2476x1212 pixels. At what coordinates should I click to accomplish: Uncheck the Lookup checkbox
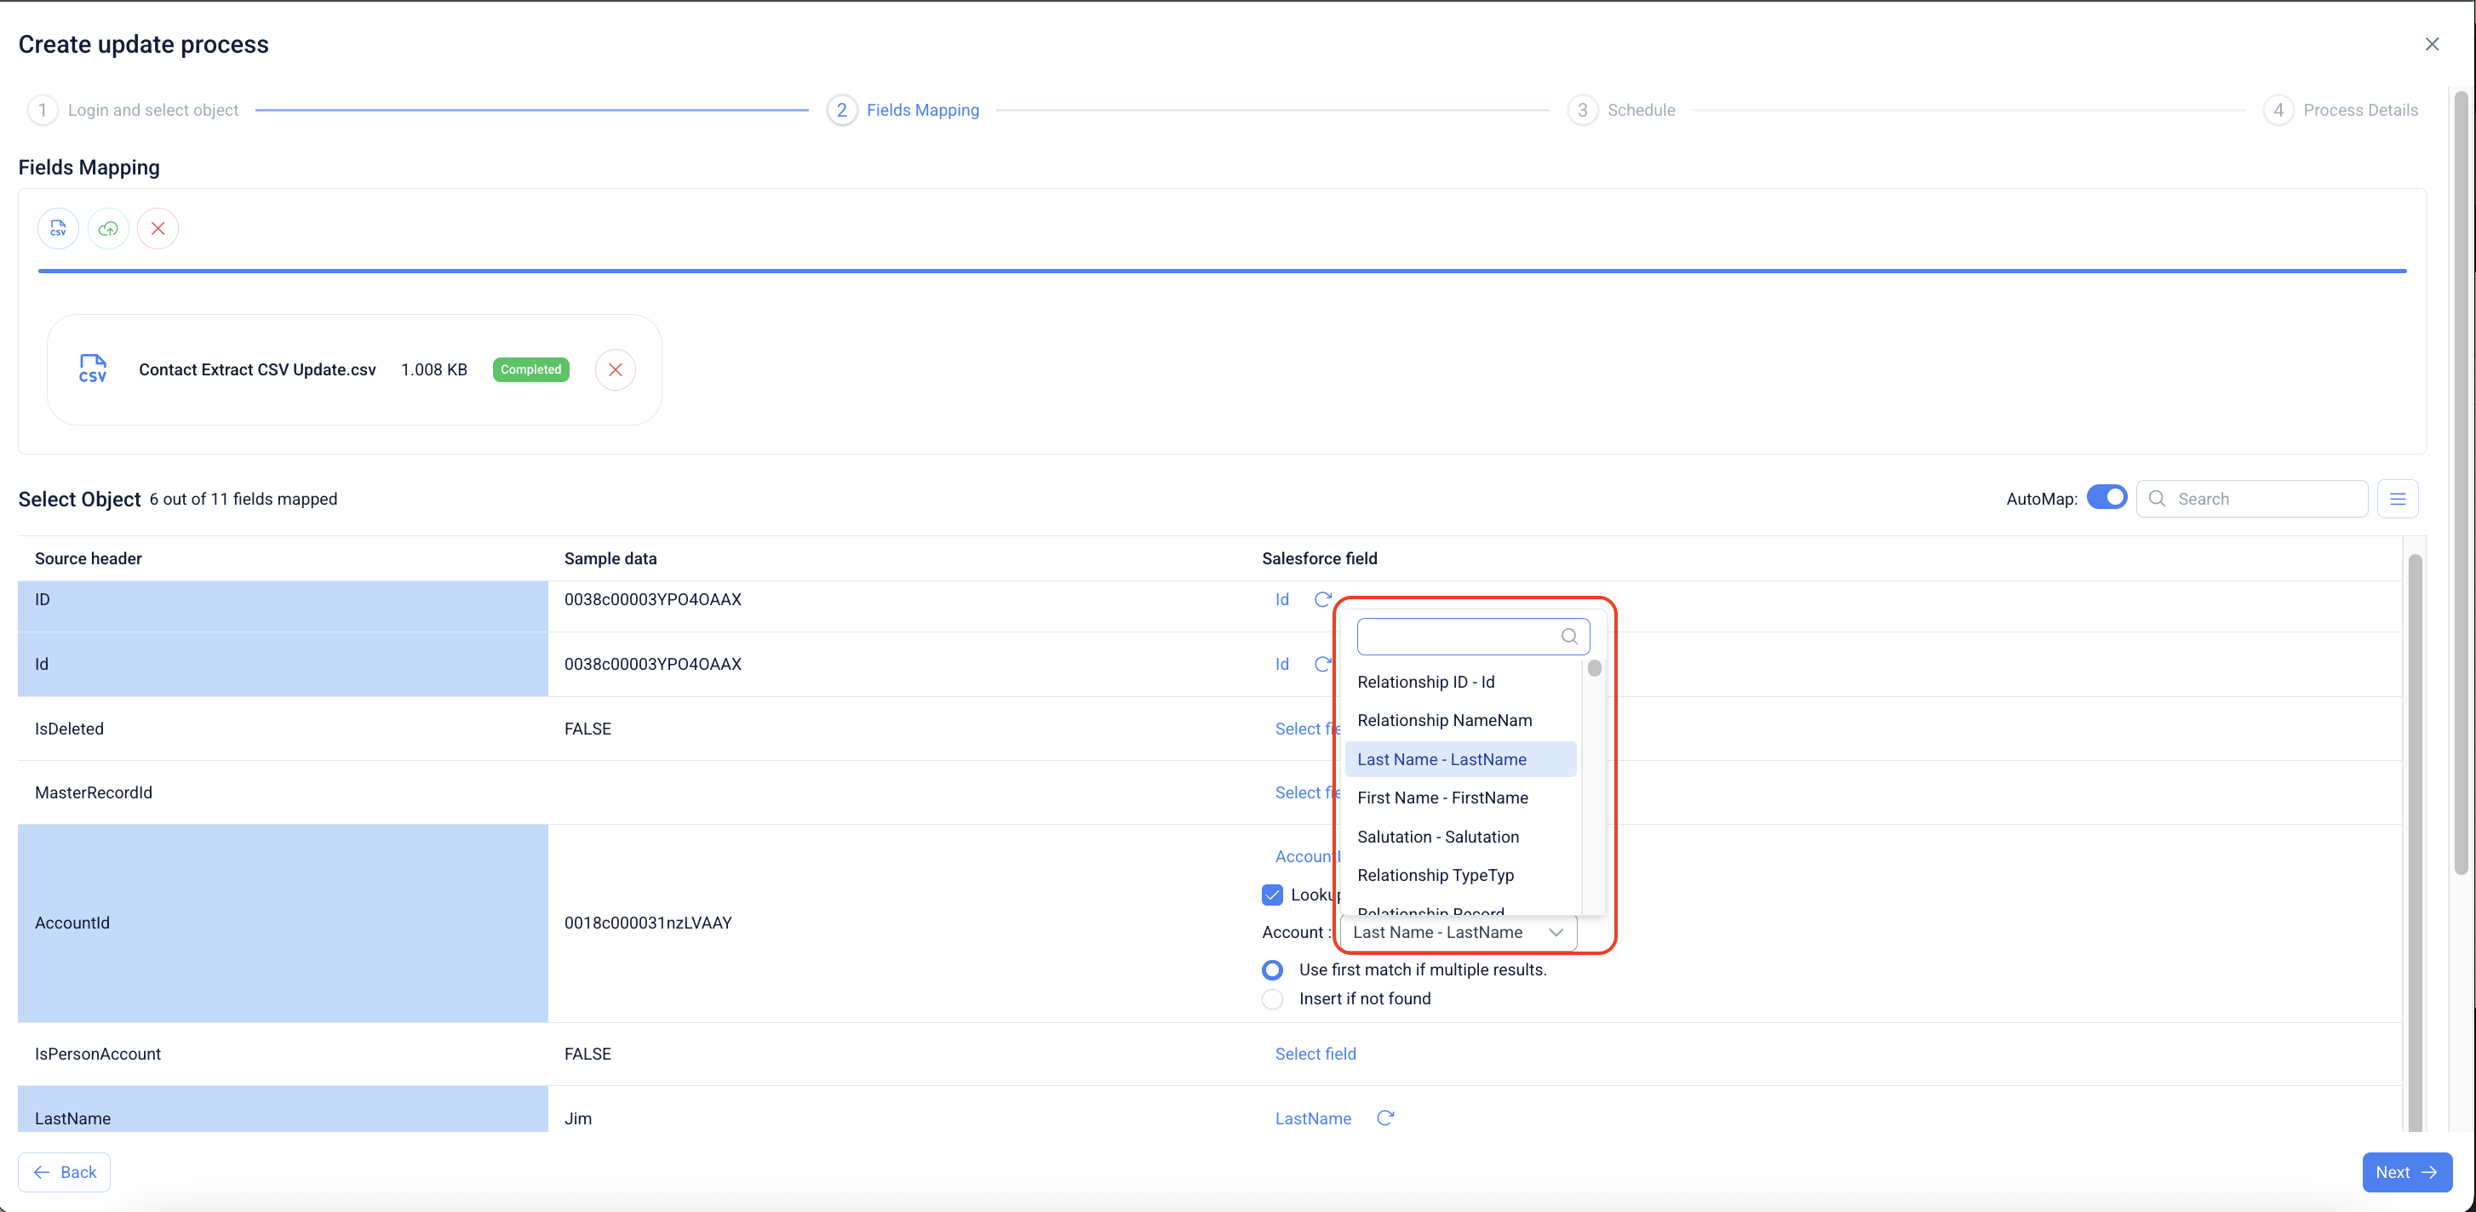pyautogui.click(x=1272, y=895)
